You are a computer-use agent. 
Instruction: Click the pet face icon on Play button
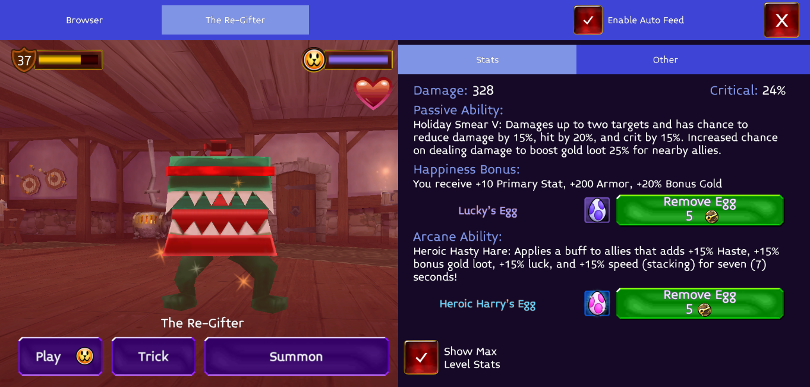click(x=85, y=356)
